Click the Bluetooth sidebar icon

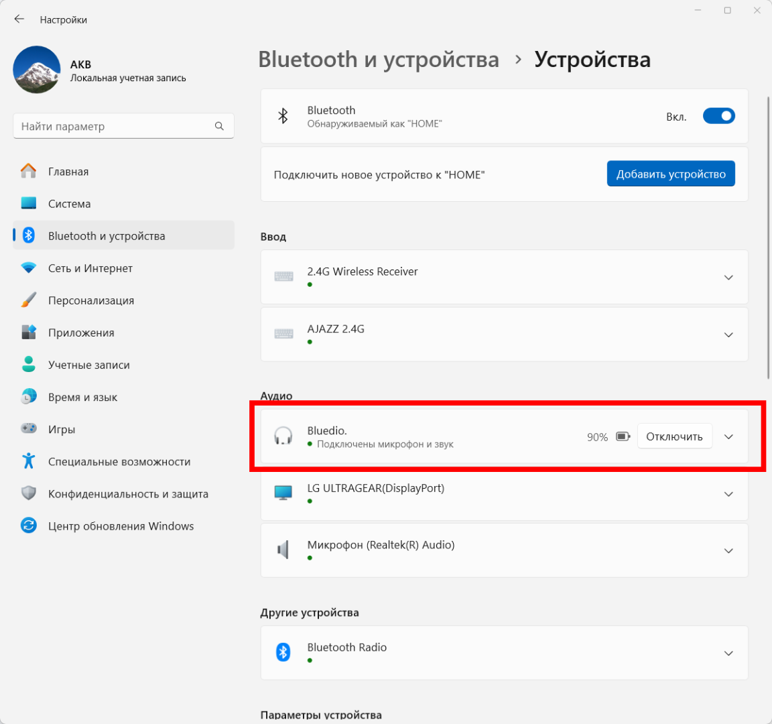(29, 235)
